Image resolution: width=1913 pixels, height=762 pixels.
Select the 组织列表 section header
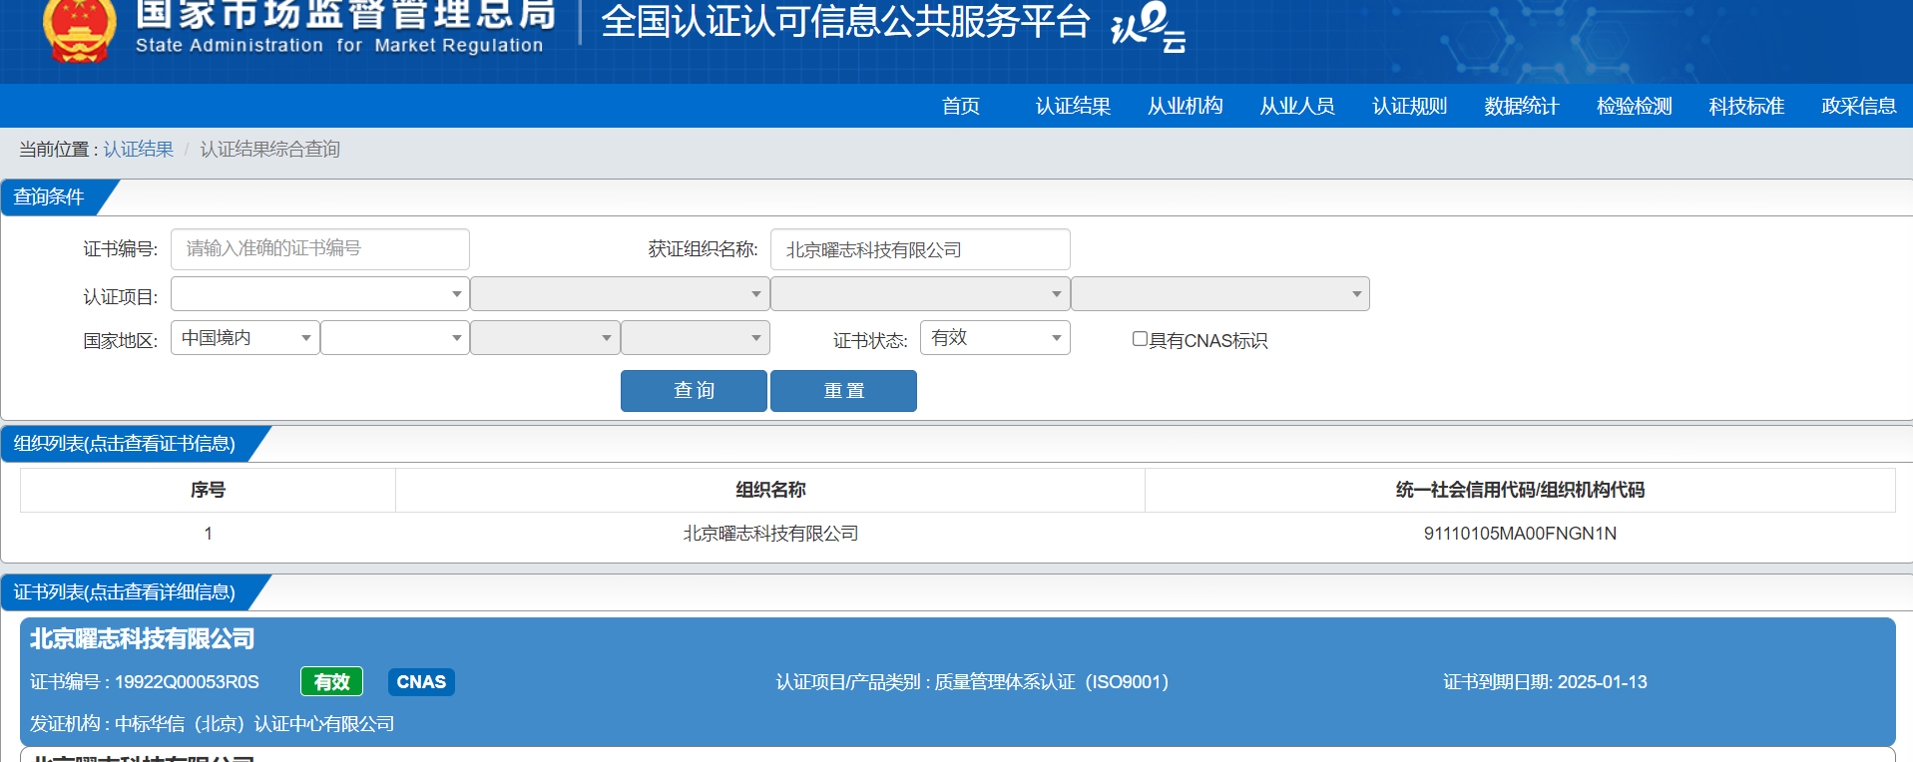[125, 444]
